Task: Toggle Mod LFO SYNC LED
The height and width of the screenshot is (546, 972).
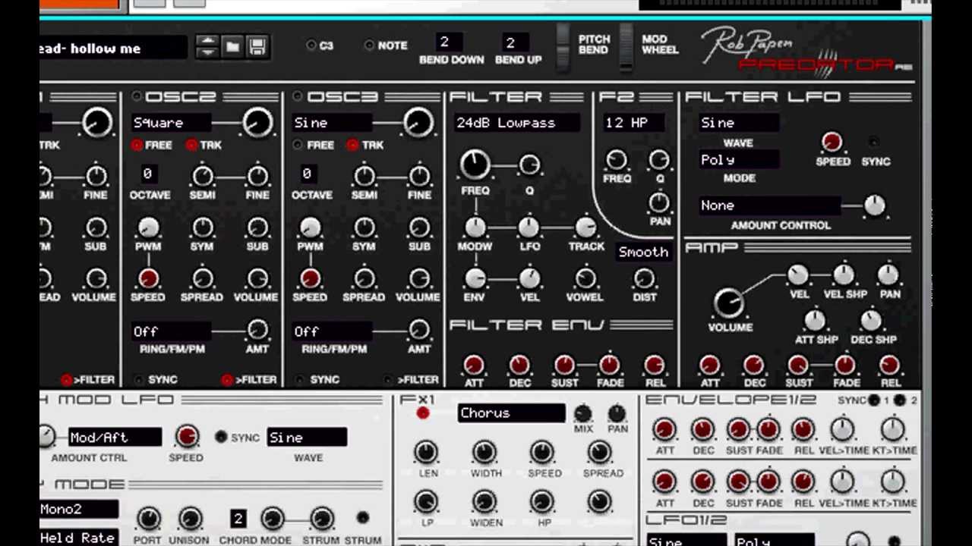Action: click(x=221, y=437)
